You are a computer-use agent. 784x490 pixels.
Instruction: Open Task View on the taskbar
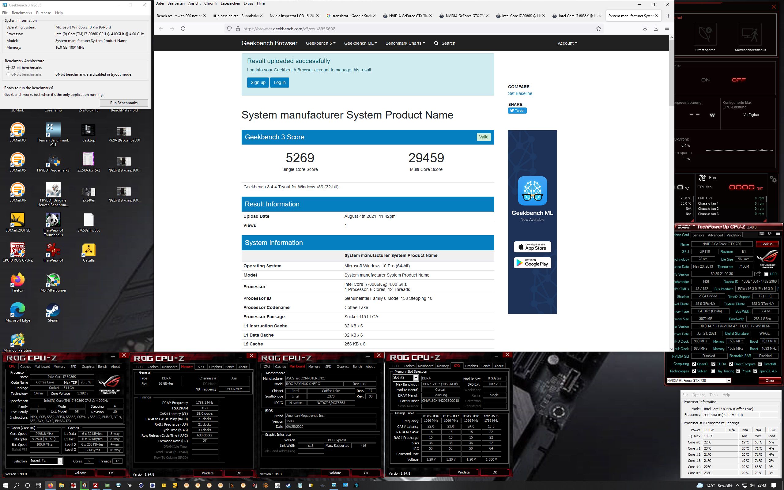pyautogui.click(x=38, y=485)
